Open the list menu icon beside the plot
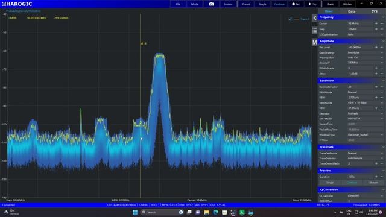 [315, 30]
